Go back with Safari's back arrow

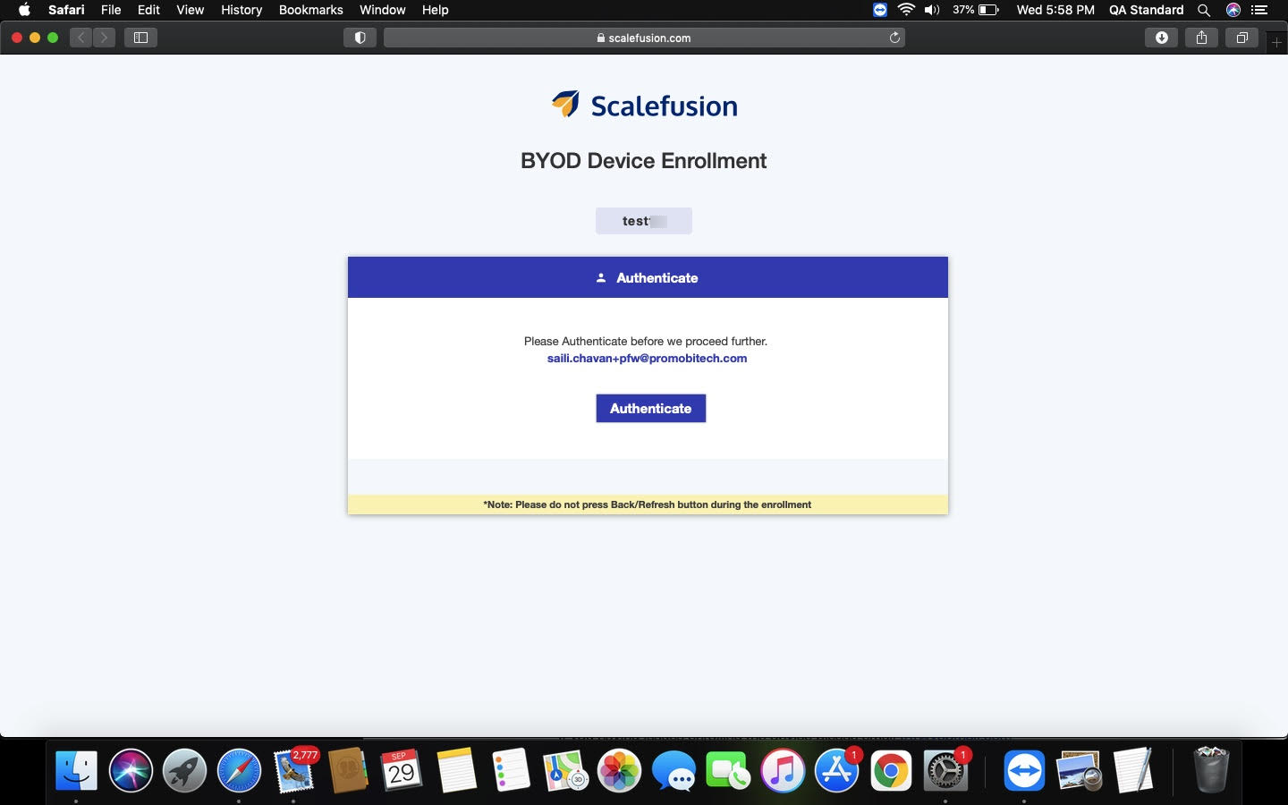pyautogui.click(x=81, y=38)
